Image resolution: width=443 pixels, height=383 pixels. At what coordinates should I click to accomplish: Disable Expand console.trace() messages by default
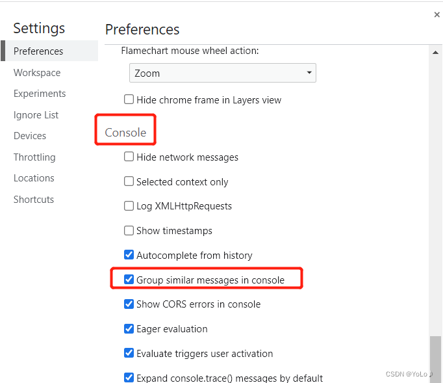[x=129, y=377]
